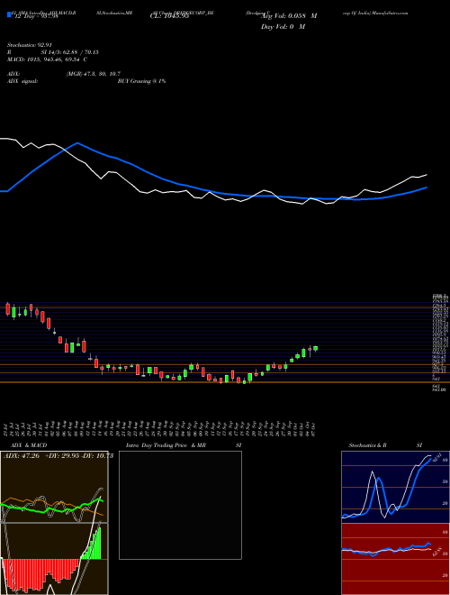Click the empty Intra Day Trading Price panel
450x595 pixels.
(x=180, y=505)
